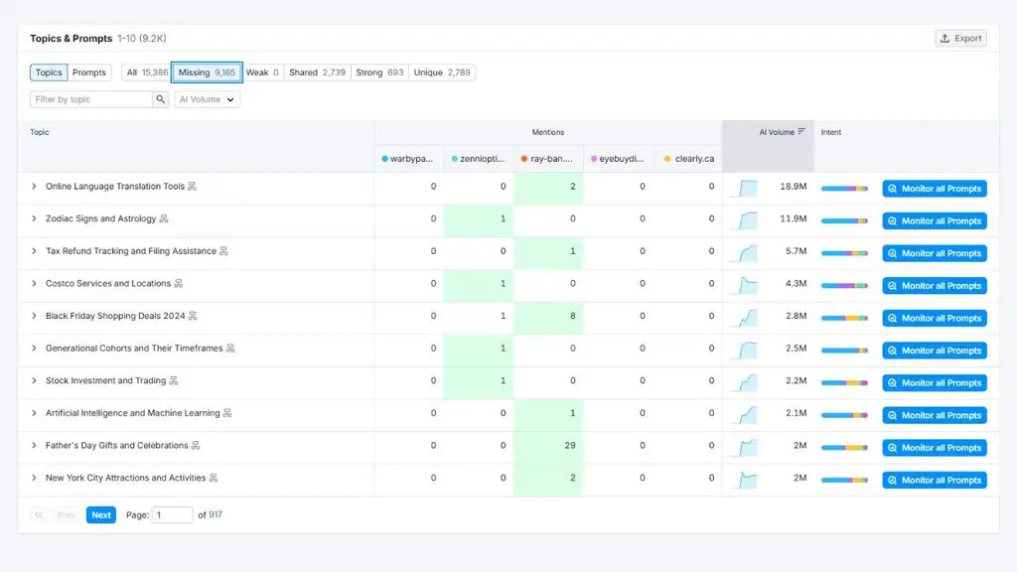The height and width of the screenshot is (572, 1017).
Task: Select the Topics toggle
Action: click(x=49, y=72)
